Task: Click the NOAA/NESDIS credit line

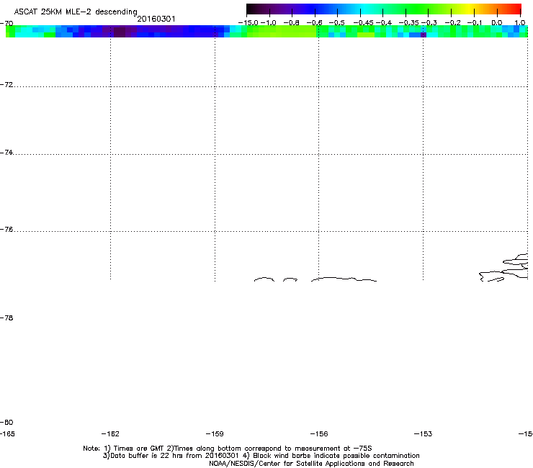Action: pos(311,464)
